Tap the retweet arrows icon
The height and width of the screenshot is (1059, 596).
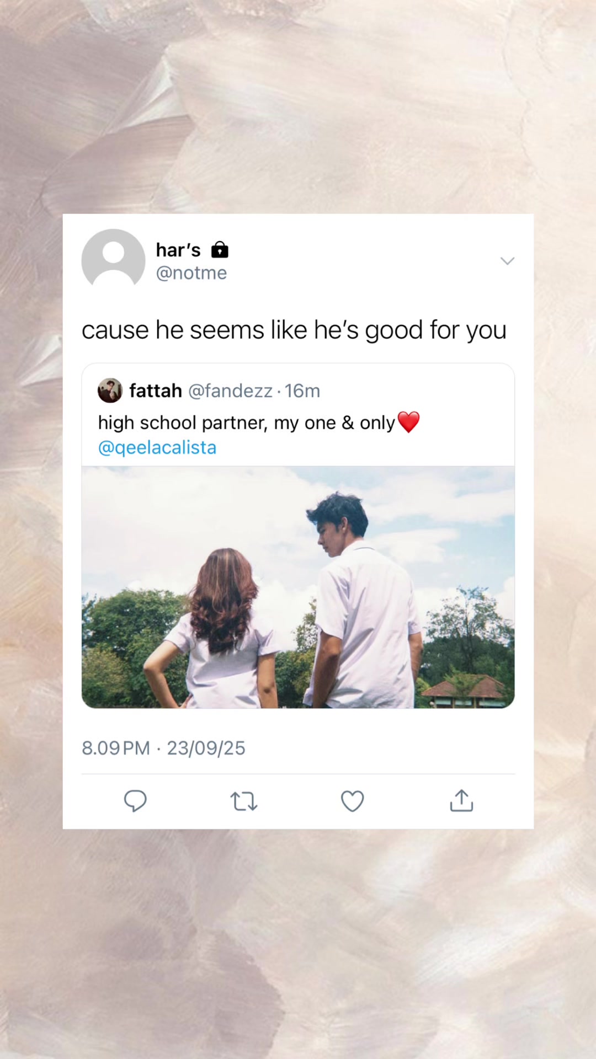tap(243, 801)
